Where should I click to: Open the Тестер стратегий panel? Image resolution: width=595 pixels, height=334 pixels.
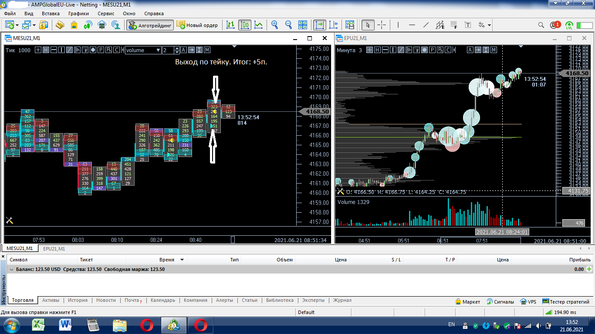coord(566,301)
